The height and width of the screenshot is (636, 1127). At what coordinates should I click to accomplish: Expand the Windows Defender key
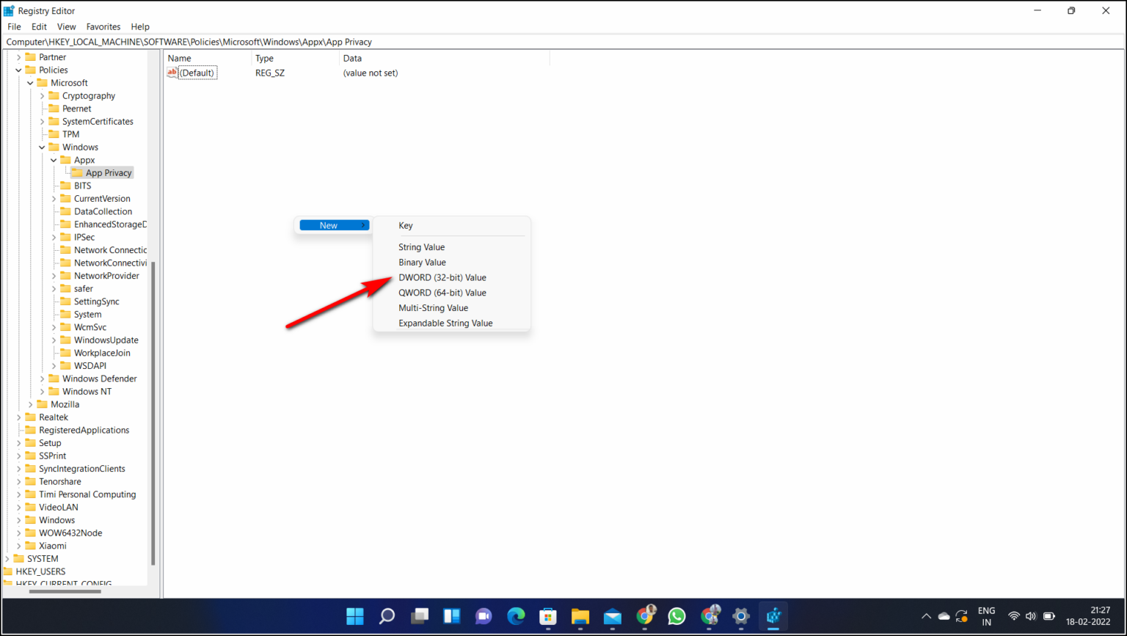43,379
